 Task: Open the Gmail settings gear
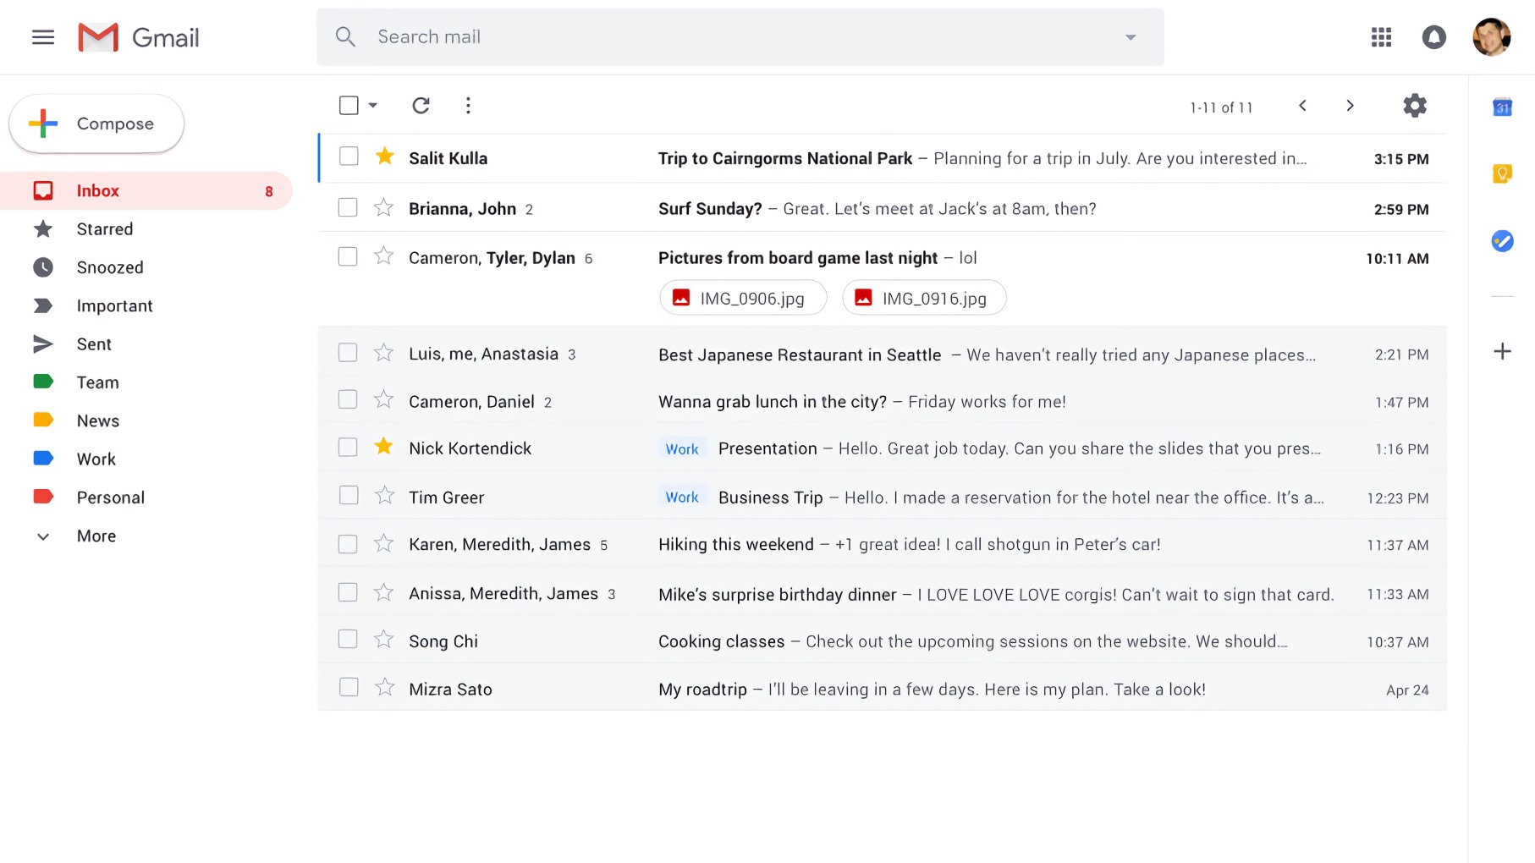[x=1414, y=106]
